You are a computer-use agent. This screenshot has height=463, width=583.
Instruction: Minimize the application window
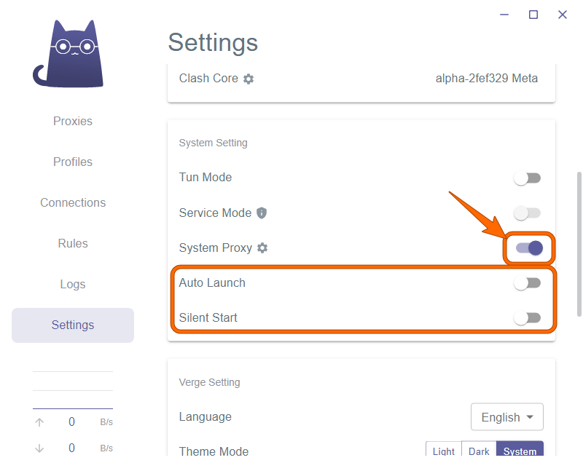click(504, 15)
